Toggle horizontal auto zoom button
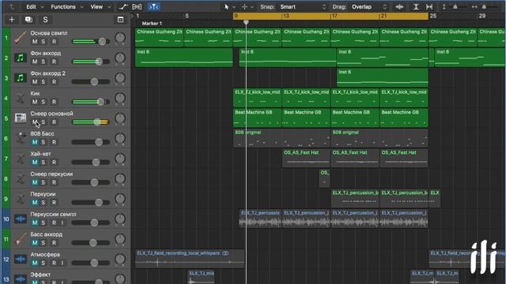The width and height of the screenshot is (506, 284). pos(429,7)
